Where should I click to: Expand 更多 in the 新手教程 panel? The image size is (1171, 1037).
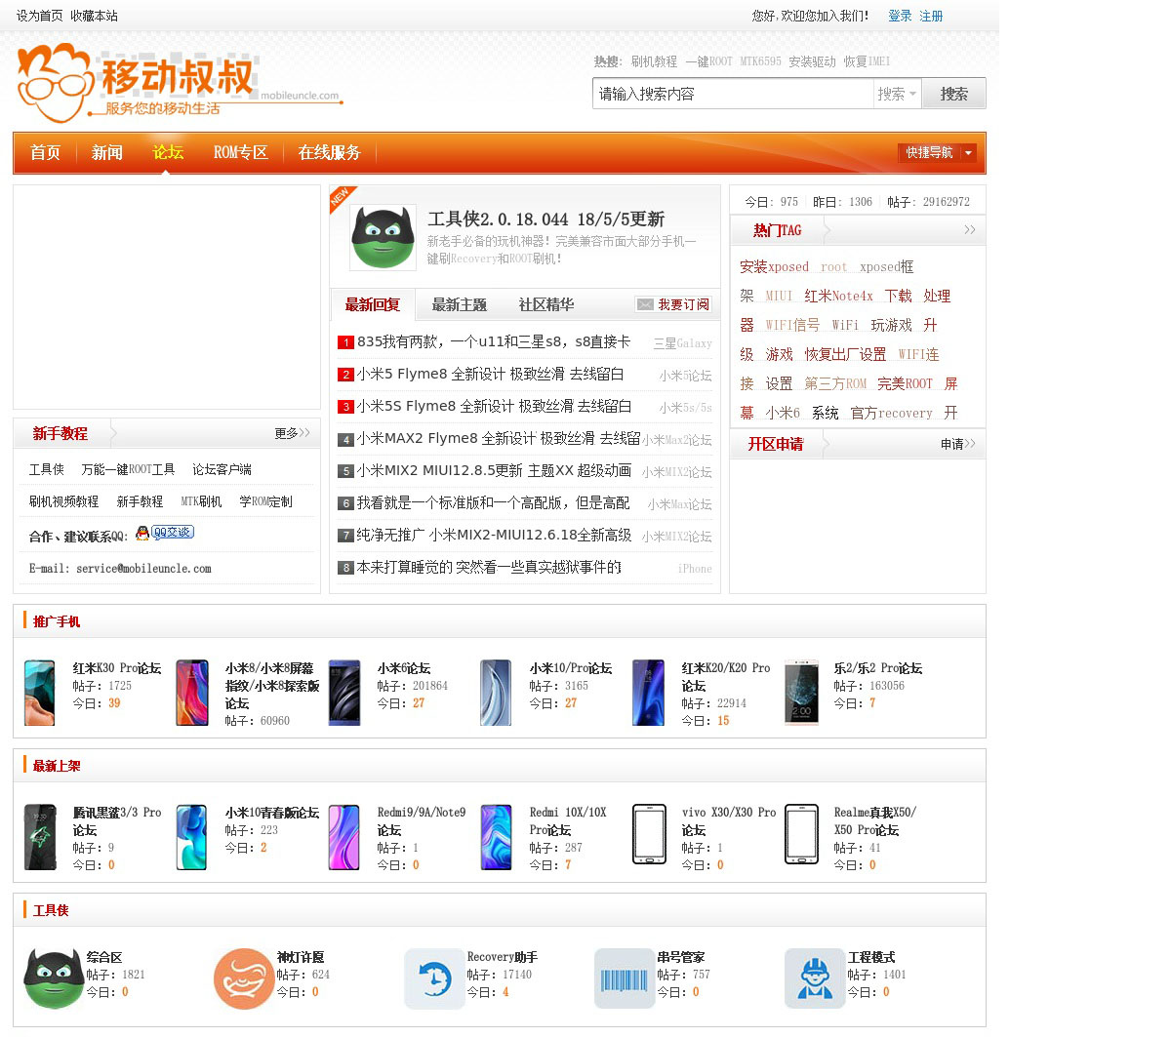(292, 433)
